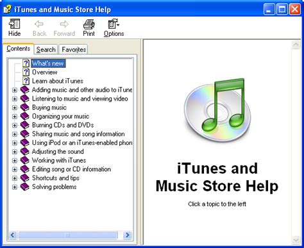Click the book icon for Solving problems
This screenshot has width=304, height=248.
(x=25, y=186)
